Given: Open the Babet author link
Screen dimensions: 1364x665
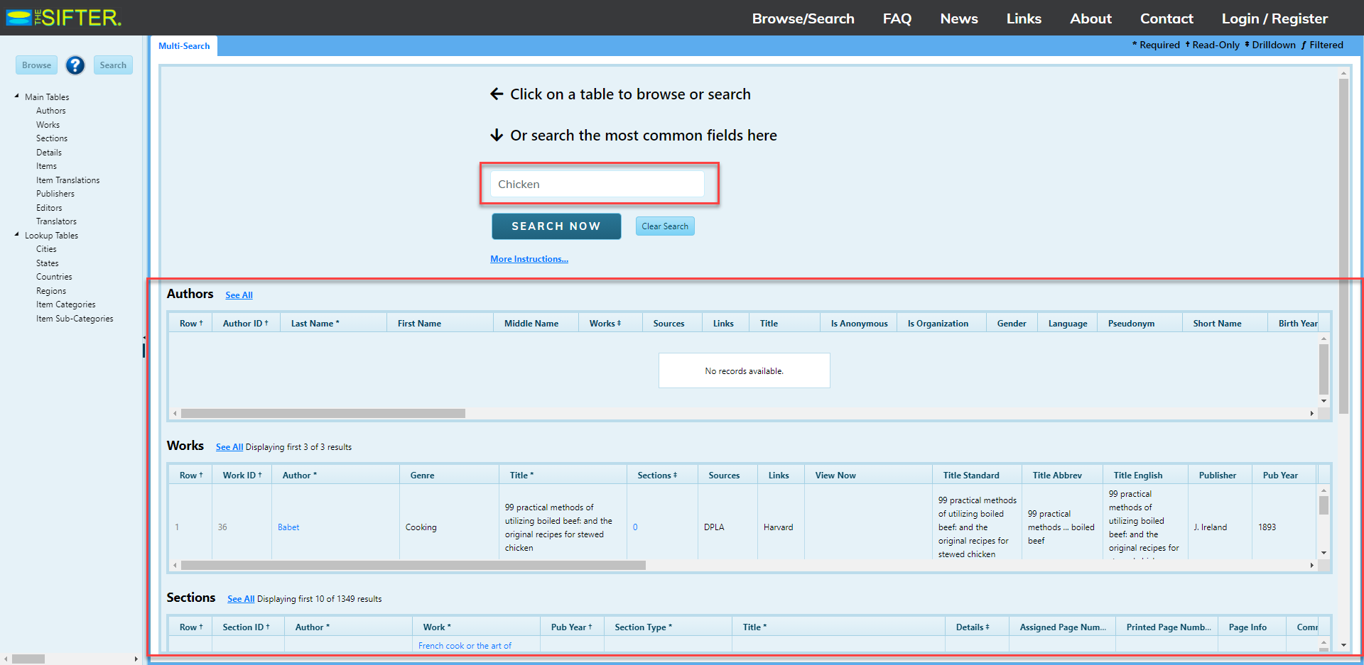Looking at the screenshot, I should (x=288, y=527).
